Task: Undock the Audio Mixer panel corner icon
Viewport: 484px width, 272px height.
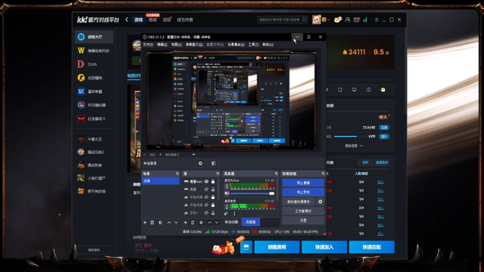Action: (x=276, y=173)
